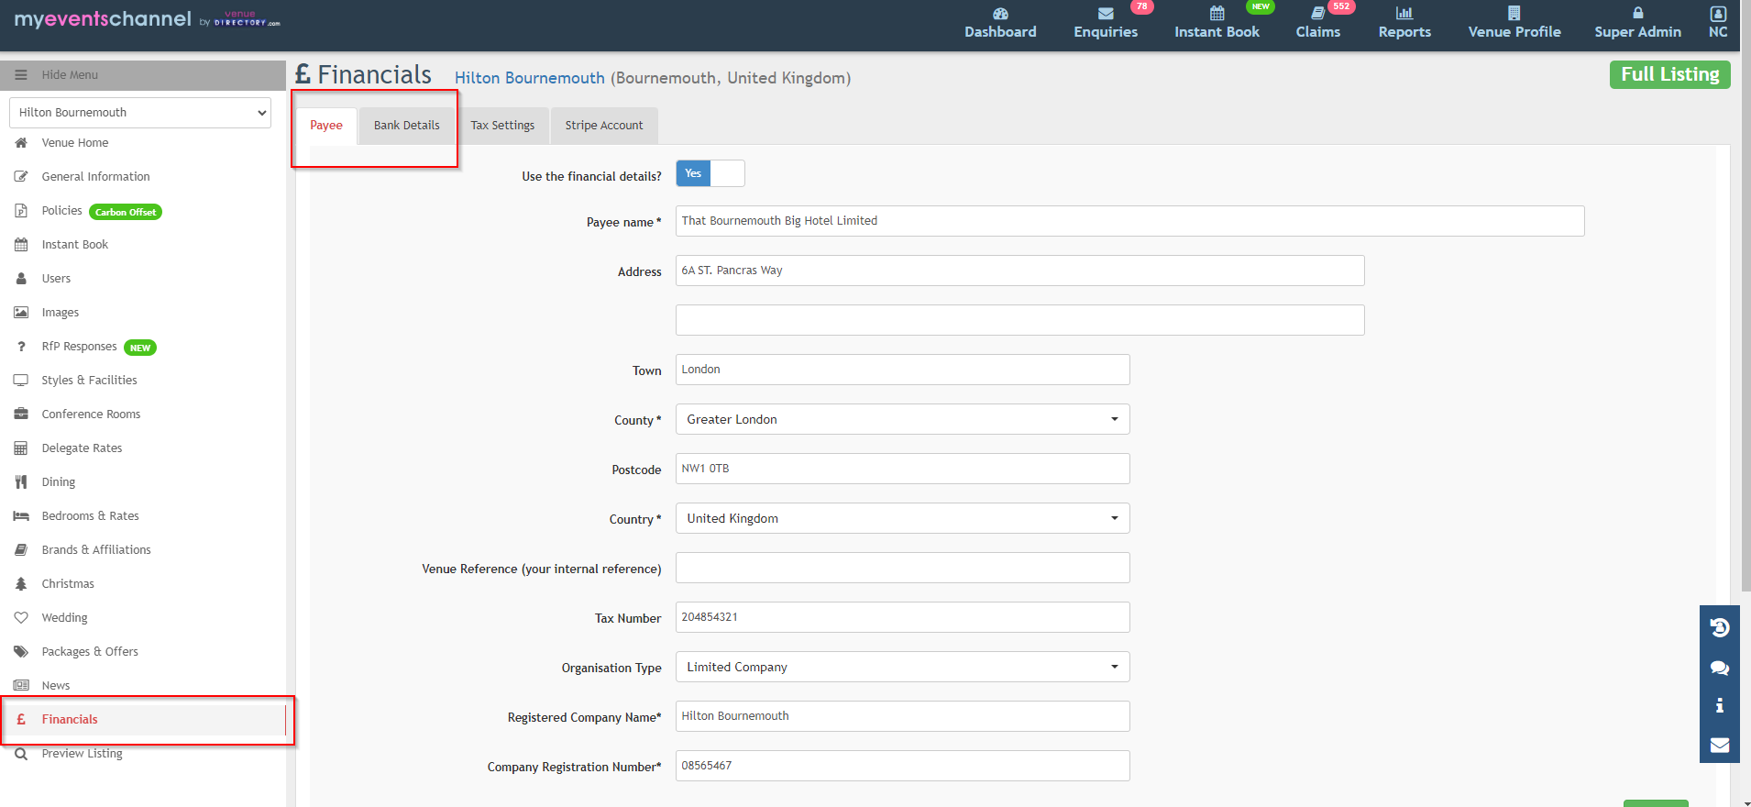Click the Venue Reference input field
Image resolution: width=1751 pixels, height=807 pixels.
pos(902,568)
